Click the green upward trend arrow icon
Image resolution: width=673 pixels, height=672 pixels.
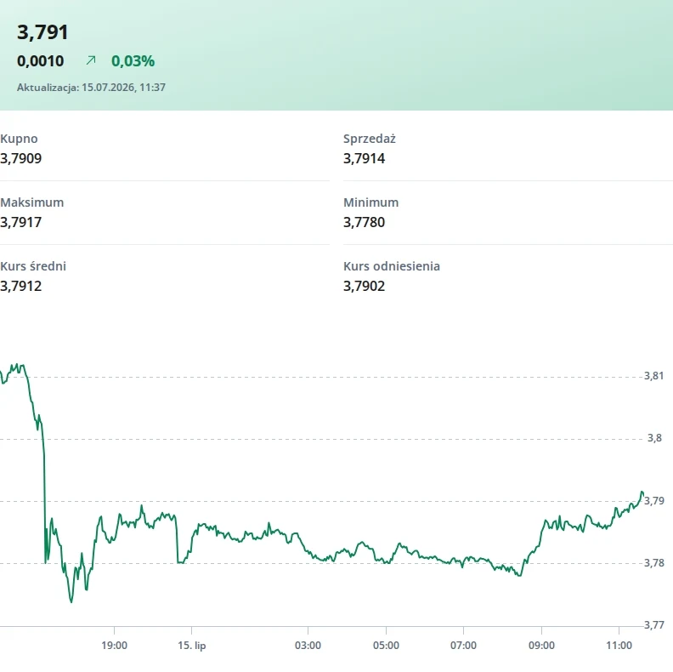[91, 60]
